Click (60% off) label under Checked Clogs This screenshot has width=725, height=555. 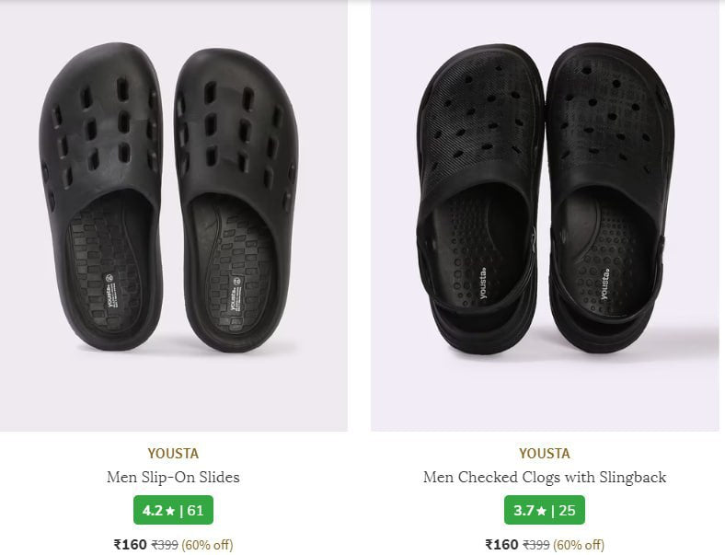point(580,545)
